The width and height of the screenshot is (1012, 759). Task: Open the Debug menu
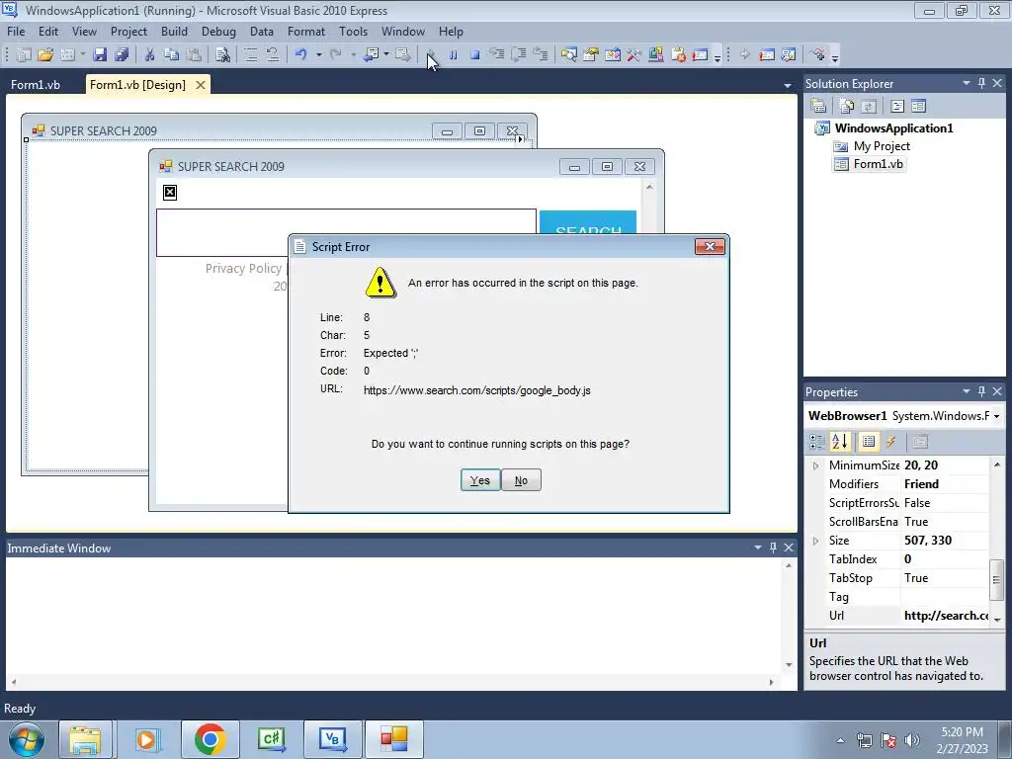pyautogui.click(x=218, y=31)
